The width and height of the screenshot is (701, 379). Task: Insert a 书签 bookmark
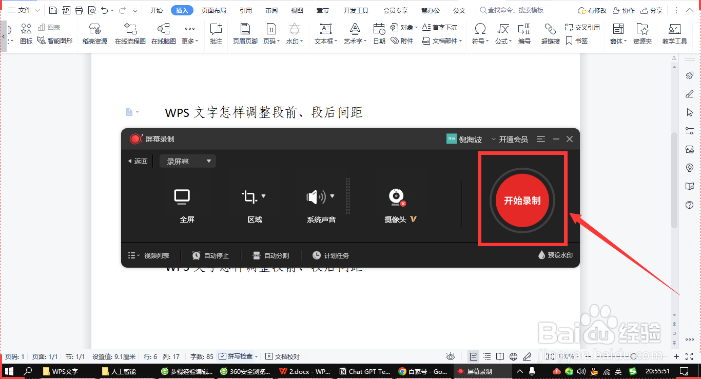point(576,41)
